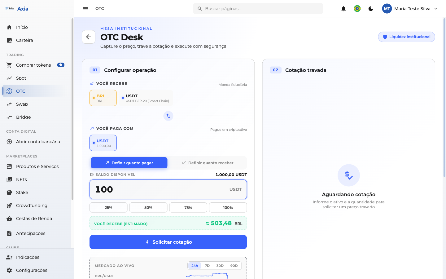The image size is (446, 279).
Task: Click the available balance 1.000,00 USDT
Action: (231, 175)
